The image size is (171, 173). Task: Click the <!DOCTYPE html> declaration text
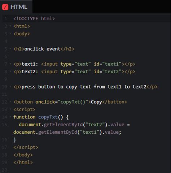[34, 19]
